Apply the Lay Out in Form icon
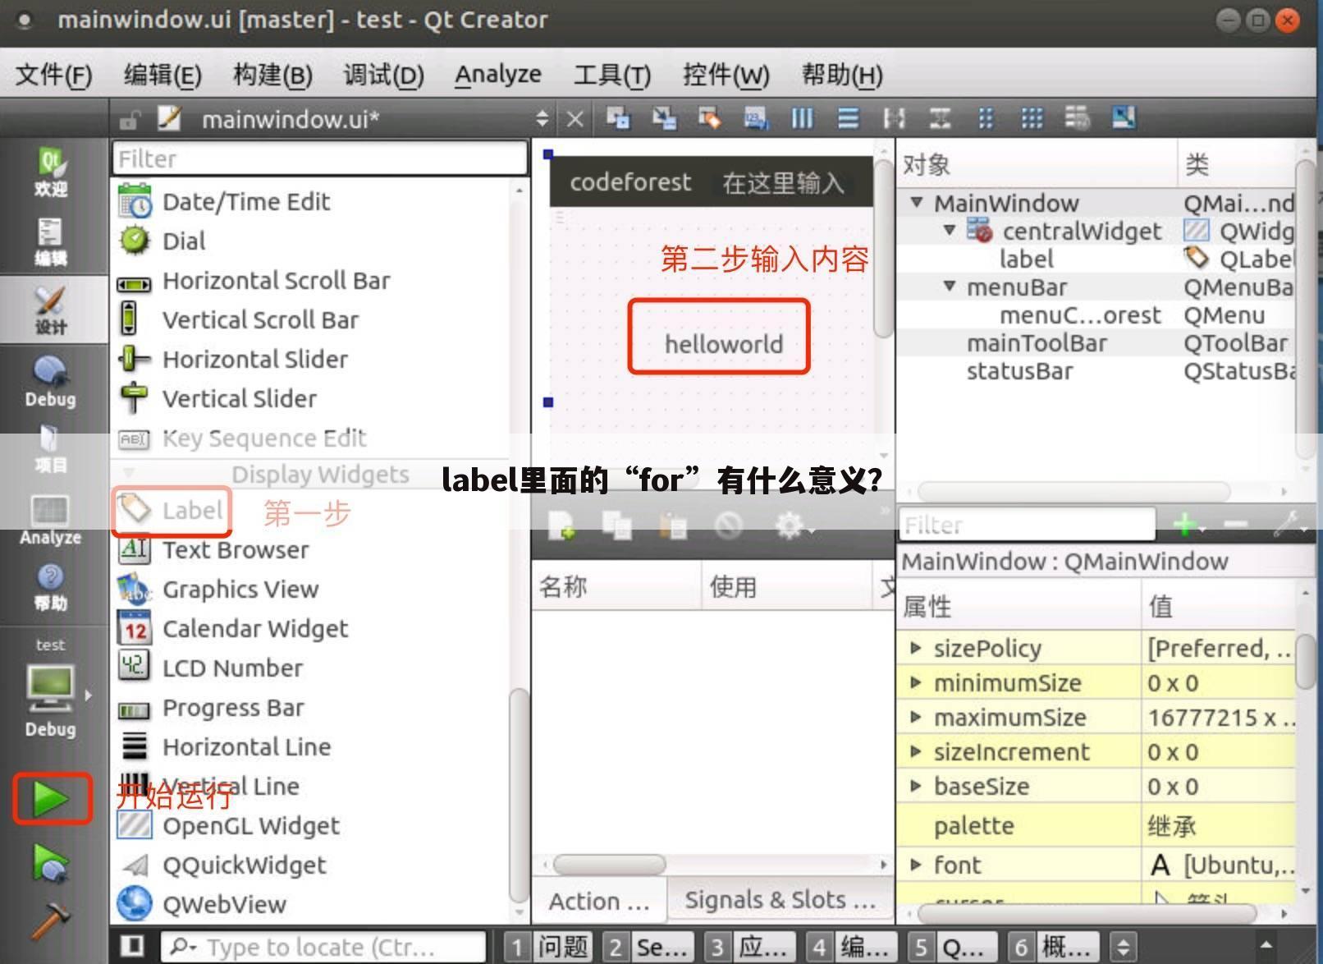Image resolution: width=1323 pixels, height=964 pixels. pyautogui.click(x=986, y=118)
